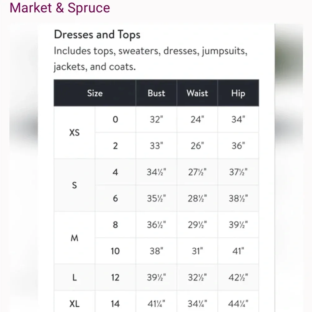The image size is (312, 312).
Task: Click the Dresses and Tops heading
Action: (x=97, y=35)
